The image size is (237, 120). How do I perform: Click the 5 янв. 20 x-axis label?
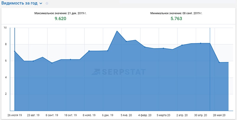(126, 115)
